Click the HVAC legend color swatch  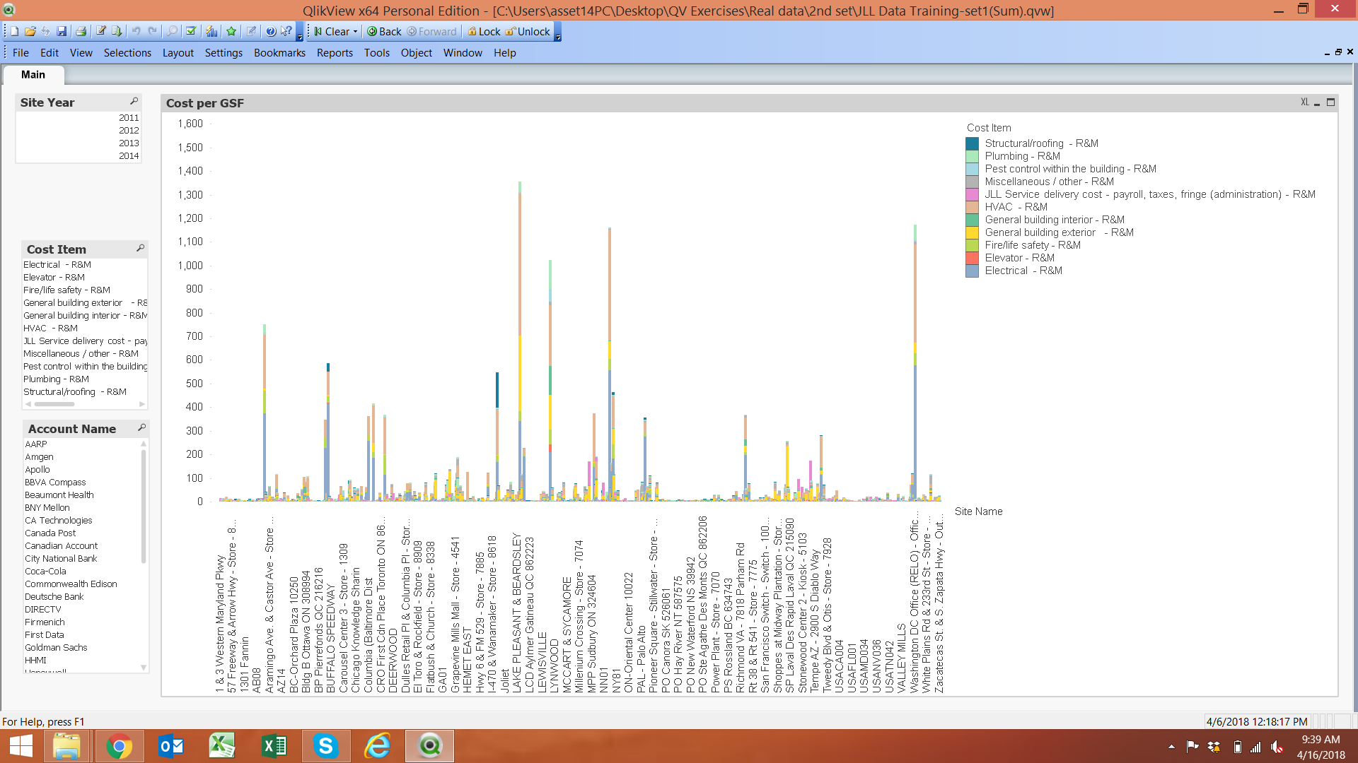(972, 207)
